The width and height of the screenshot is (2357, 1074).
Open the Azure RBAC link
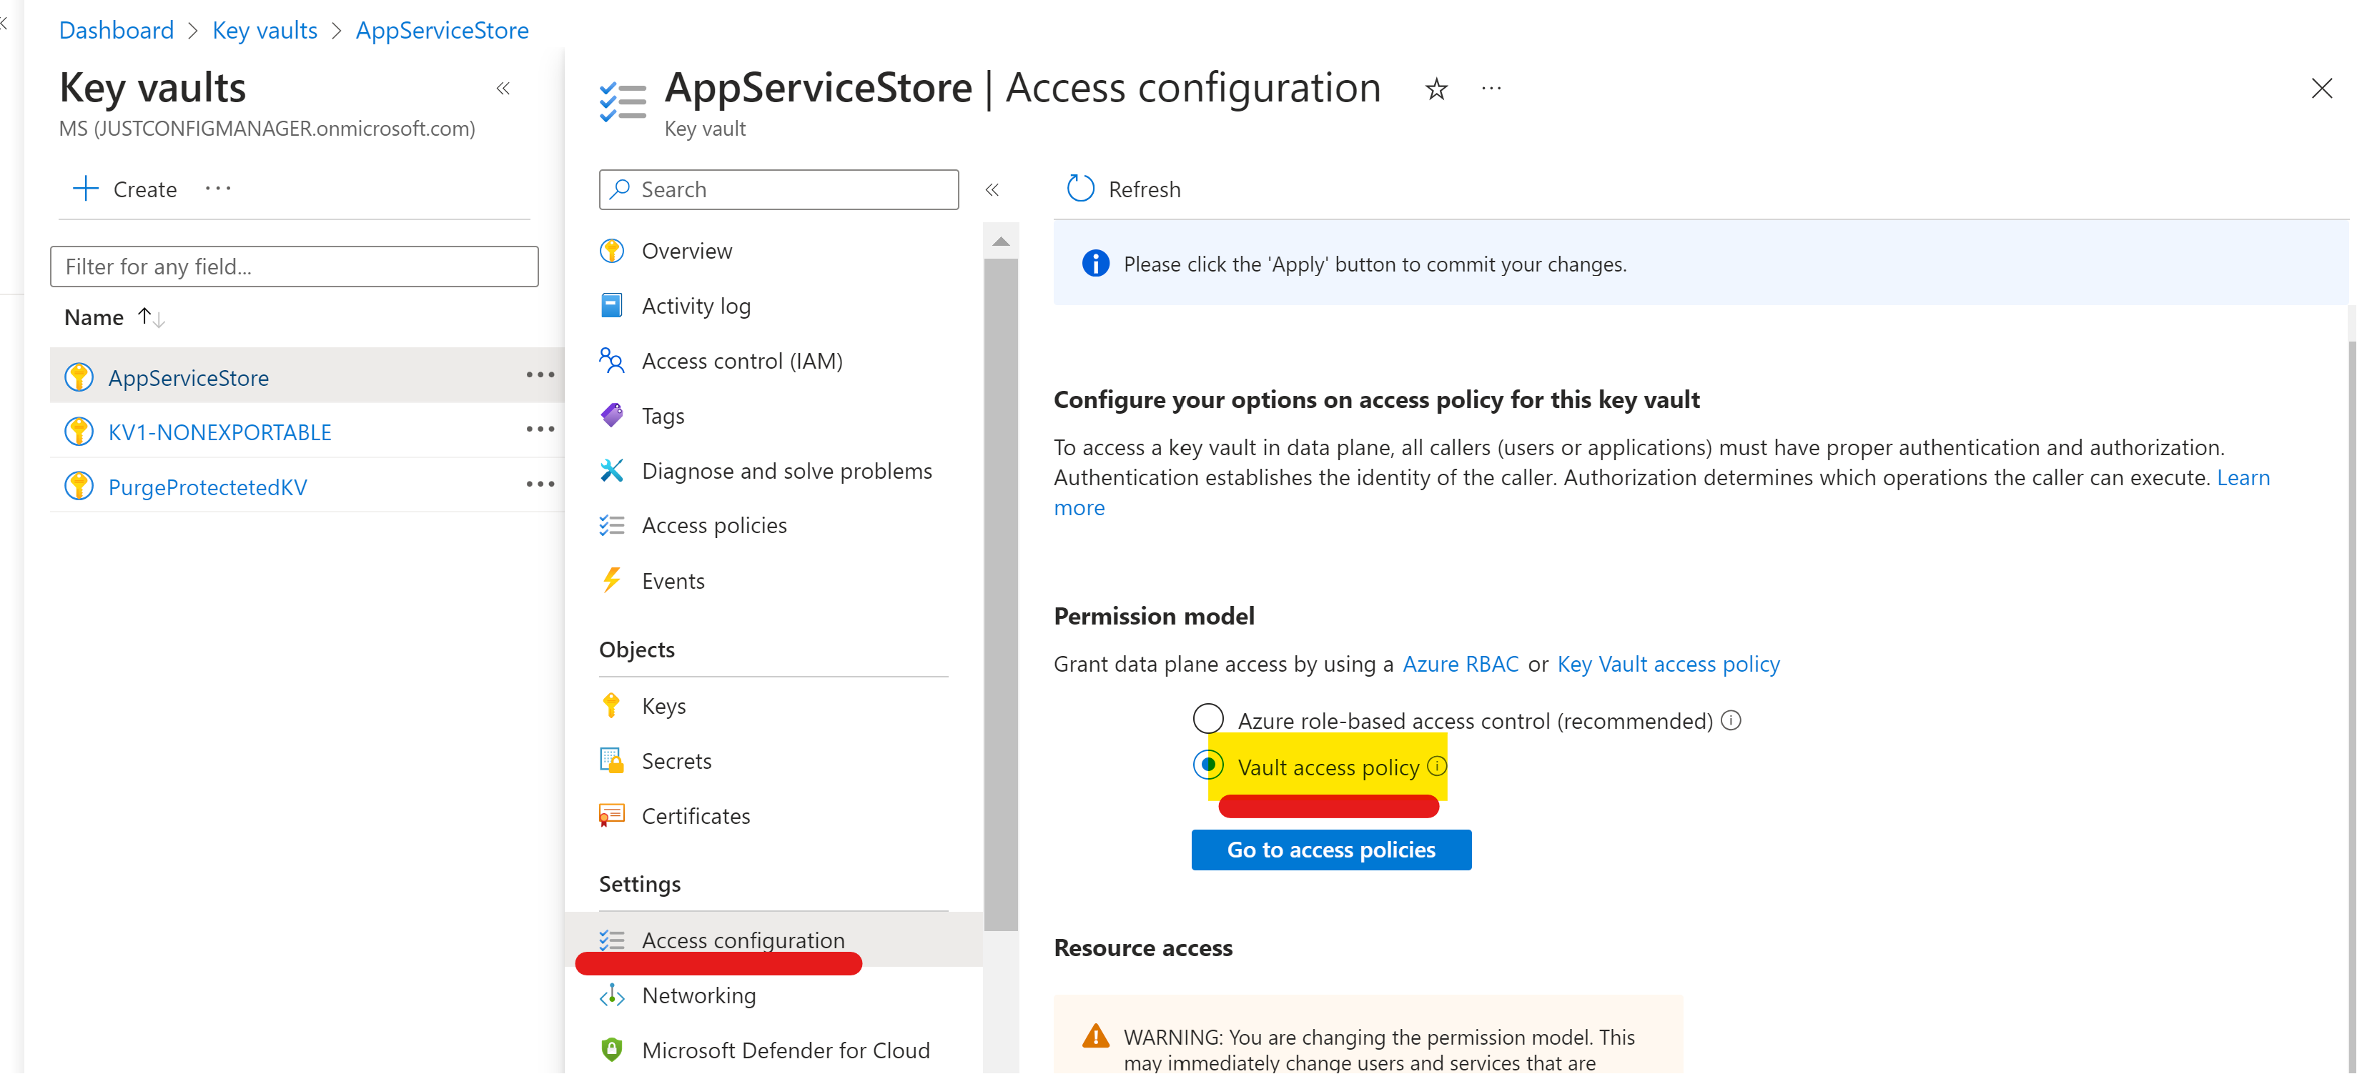(1461, 664)
